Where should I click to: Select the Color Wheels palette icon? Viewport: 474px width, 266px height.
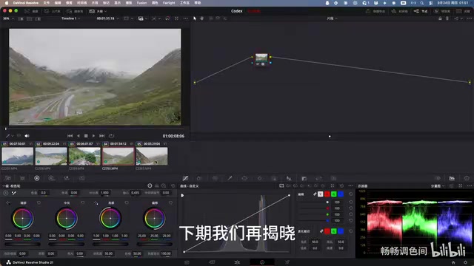click(37, 178)
